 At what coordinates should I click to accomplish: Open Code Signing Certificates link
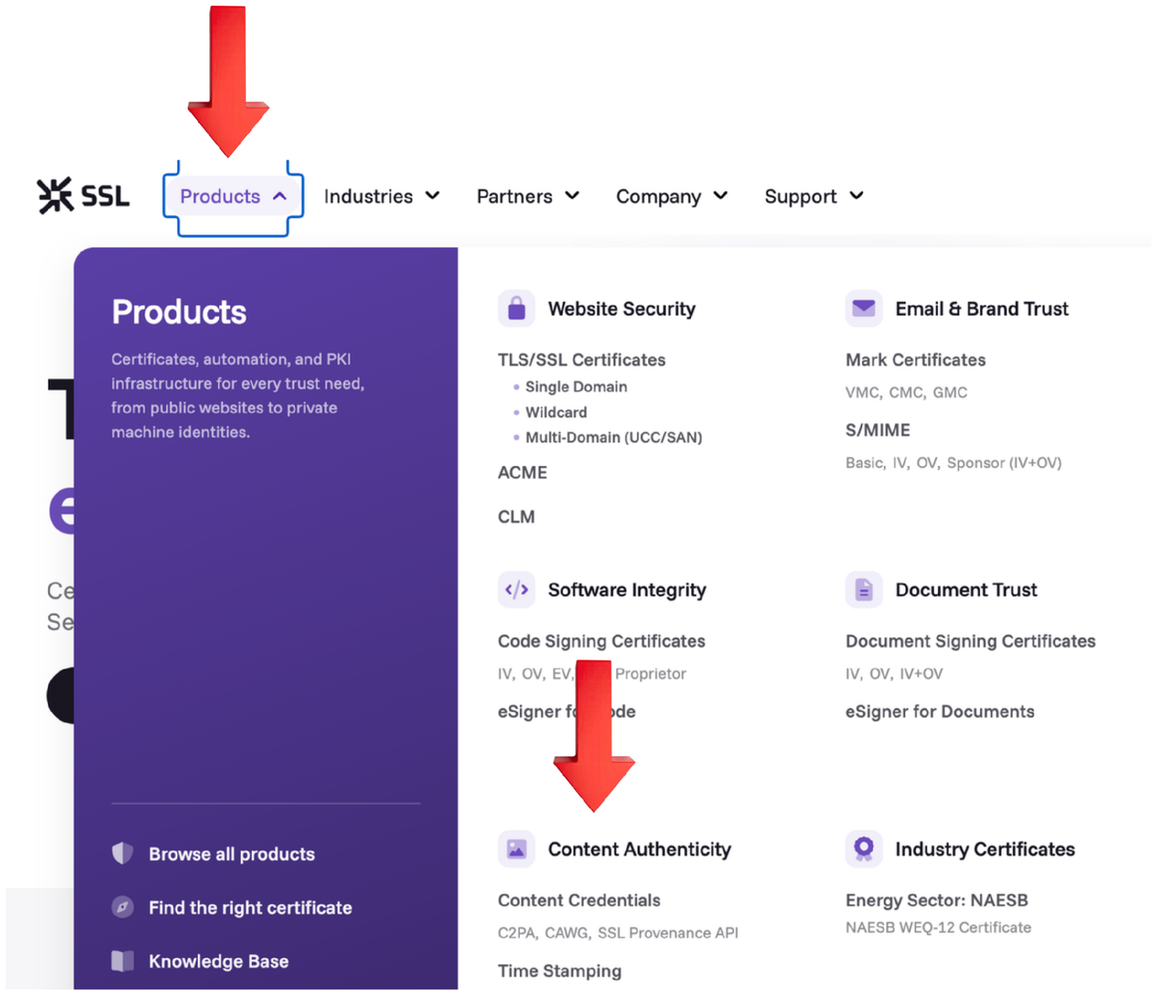600,640
